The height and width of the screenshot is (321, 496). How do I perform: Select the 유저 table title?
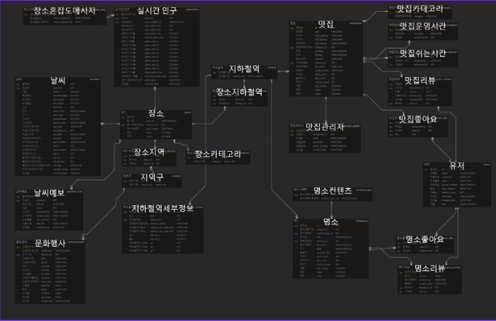[457, 166]
